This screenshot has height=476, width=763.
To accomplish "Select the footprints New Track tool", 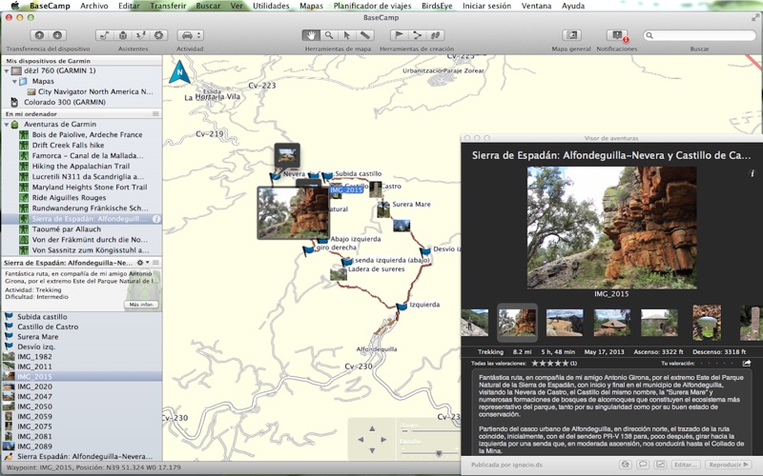I will tap(436, 35).
